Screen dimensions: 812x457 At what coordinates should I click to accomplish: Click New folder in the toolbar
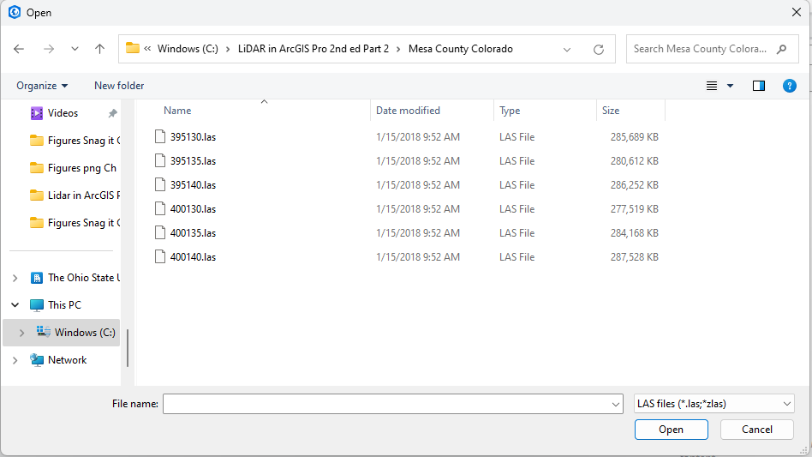[x=119, y=86]
